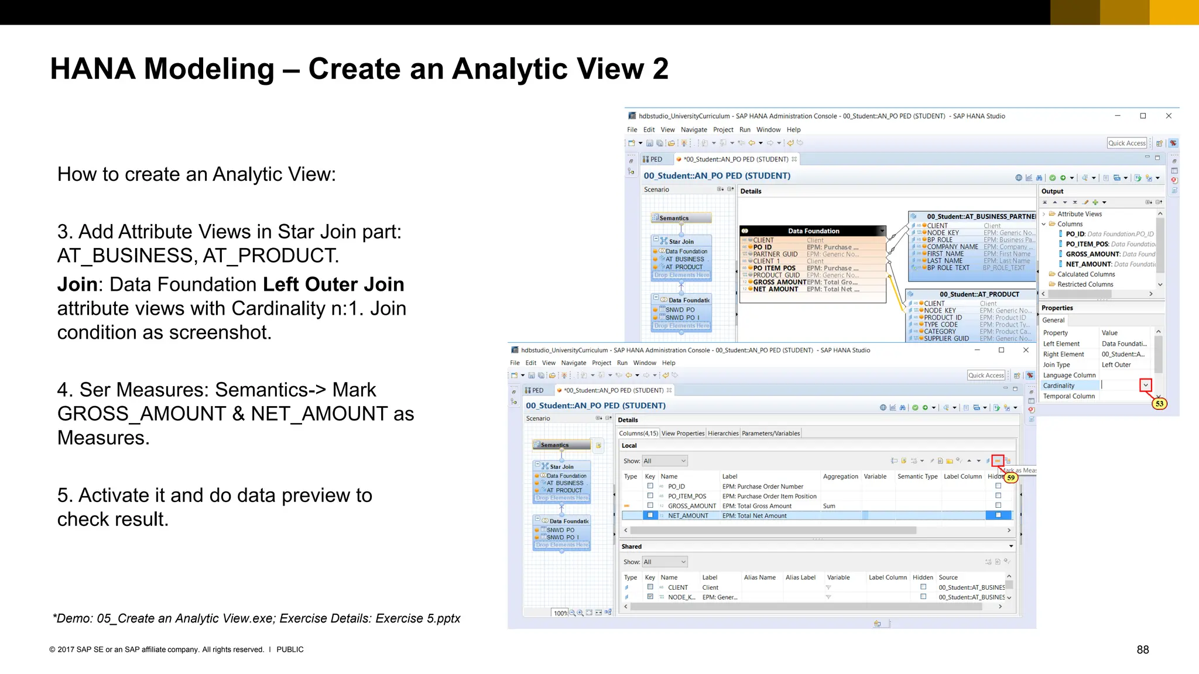Open the dropdown on the Data Foundation node header
The image size is (1199, 674).
tap(882, 231)
